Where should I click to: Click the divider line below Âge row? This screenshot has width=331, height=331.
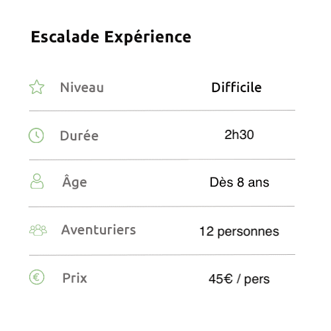point(162,207)
